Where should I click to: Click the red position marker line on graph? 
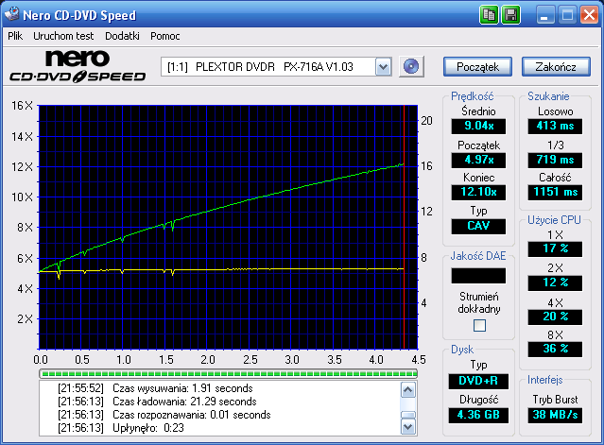404,227
